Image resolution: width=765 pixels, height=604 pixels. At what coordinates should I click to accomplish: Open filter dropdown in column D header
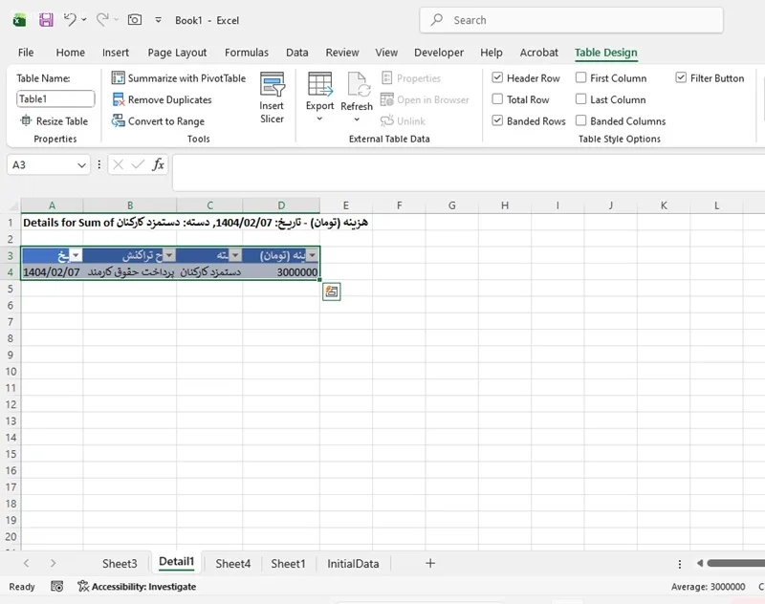coord(312,255)
